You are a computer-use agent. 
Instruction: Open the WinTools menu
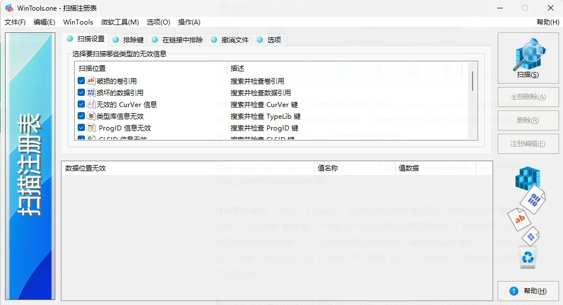(x=78, y=22)
